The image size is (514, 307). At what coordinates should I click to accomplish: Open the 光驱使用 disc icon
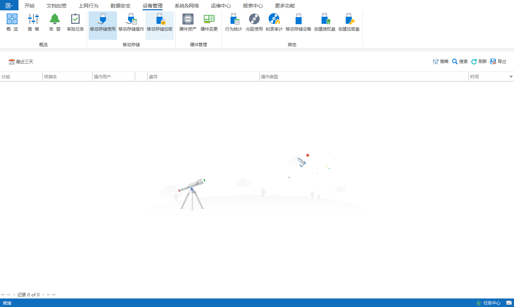click(254, 22)
